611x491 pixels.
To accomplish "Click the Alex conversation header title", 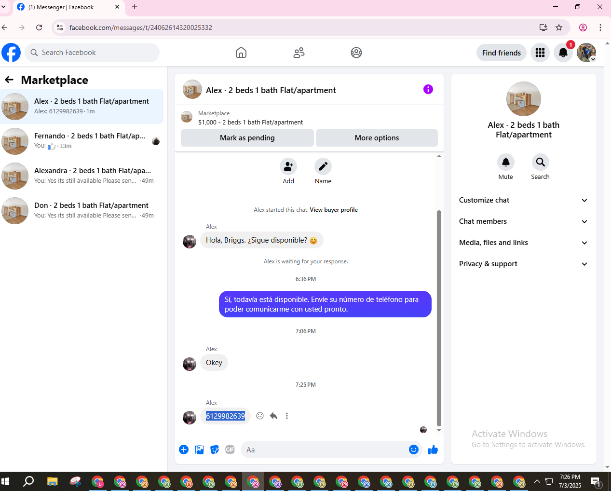I will coord(271,90).
